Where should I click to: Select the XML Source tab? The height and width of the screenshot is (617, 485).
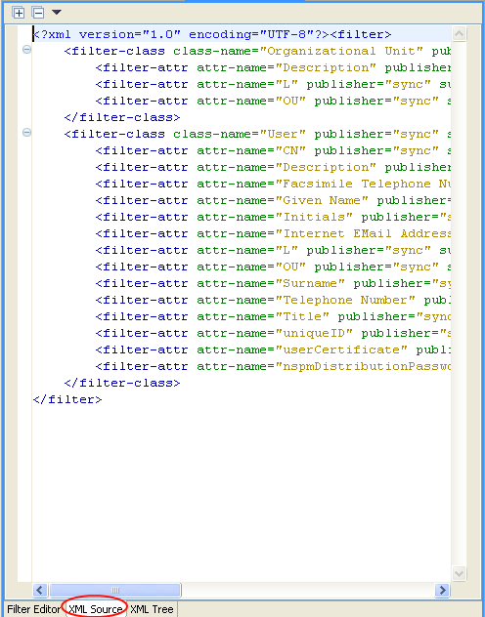(96, 609)
